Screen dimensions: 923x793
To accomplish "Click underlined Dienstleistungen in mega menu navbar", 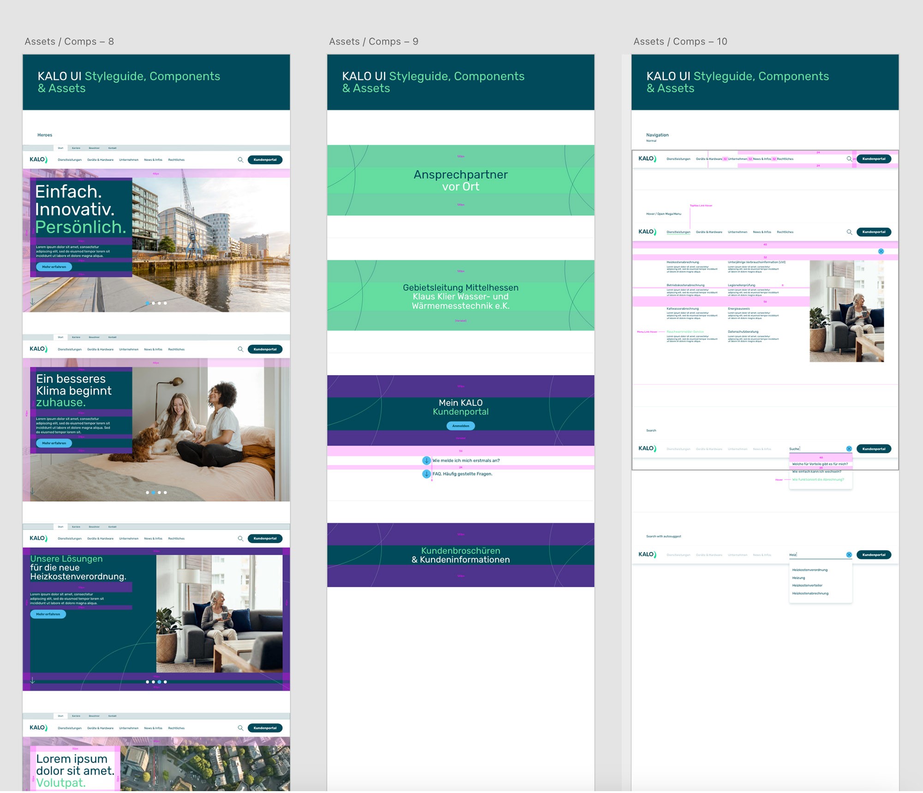I will tap(678, 232).
